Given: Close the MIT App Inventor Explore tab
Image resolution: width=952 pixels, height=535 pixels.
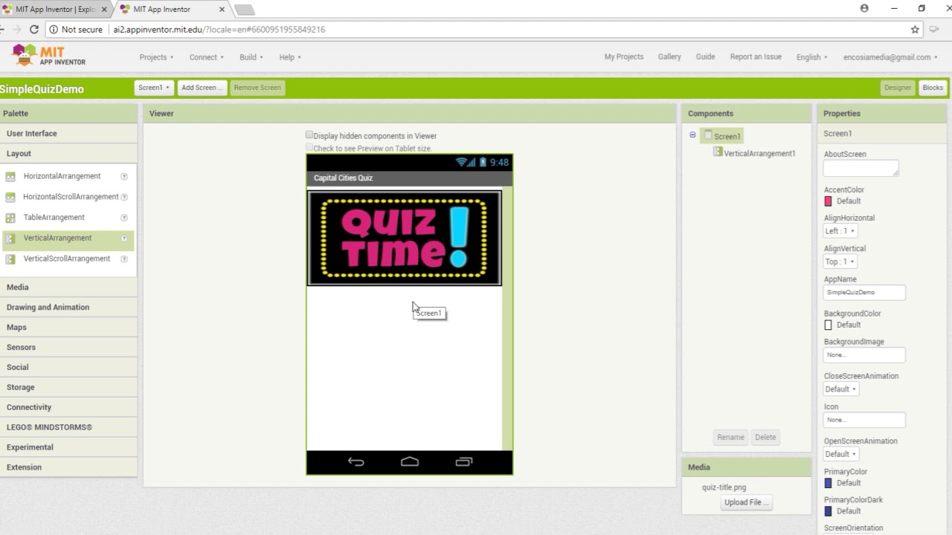Looking at the screenshot, I should [x=104, y=10].
